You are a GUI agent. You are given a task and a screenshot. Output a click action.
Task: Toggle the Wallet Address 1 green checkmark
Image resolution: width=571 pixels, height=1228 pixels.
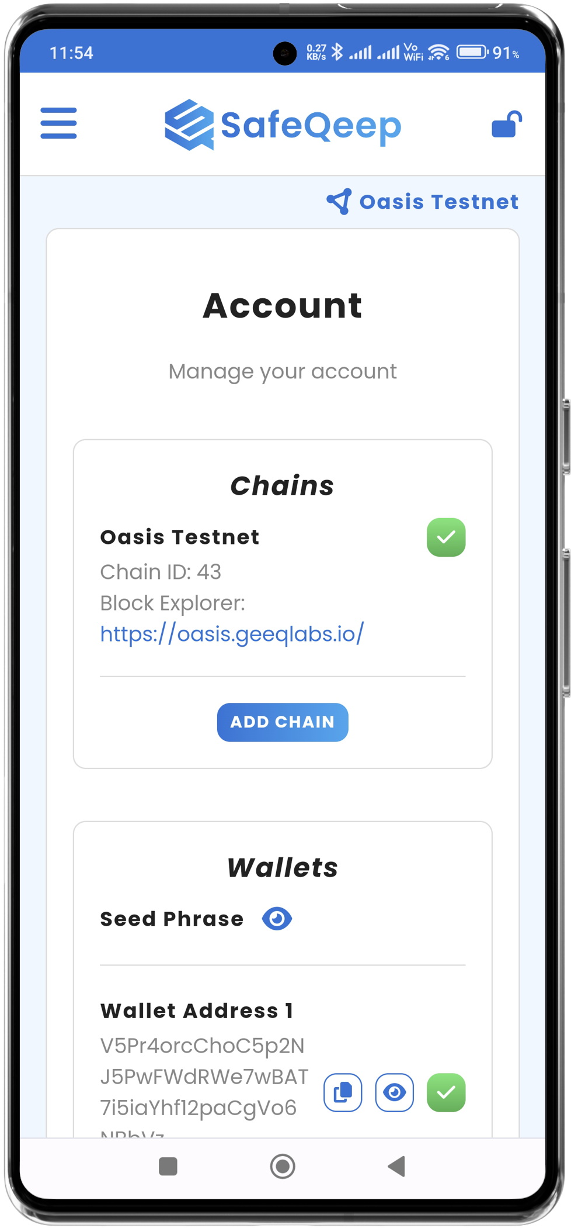pyautogui.click(x=446, y=1092)
